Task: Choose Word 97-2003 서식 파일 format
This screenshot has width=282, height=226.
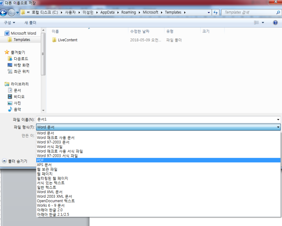Action: [x=158, y=156]
